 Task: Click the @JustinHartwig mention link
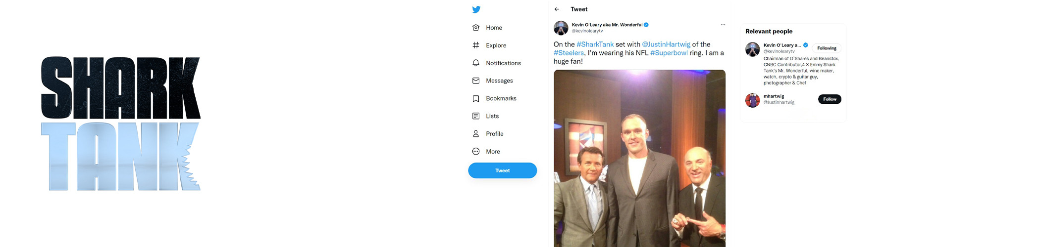666,44
